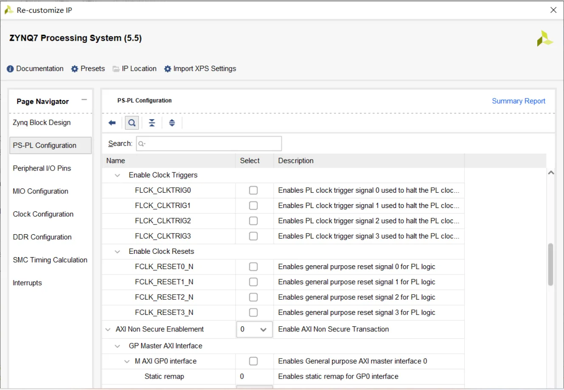This screenshot has width=564, height=390.
Task: Click magnifier icon inside Search field
Action: (142, 144)
